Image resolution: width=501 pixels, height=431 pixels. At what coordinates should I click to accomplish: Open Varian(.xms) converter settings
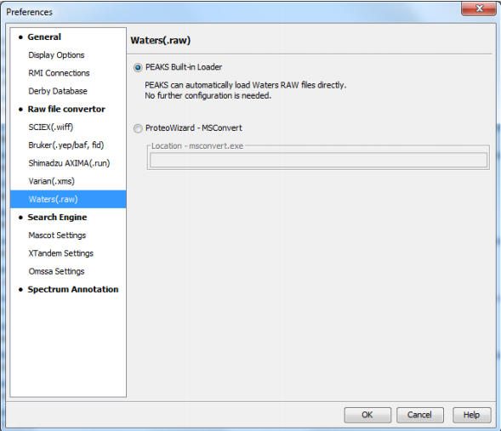click(51, 181)
